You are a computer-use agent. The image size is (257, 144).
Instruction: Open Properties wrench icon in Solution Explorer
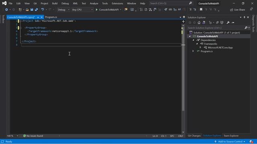[228, 23]
